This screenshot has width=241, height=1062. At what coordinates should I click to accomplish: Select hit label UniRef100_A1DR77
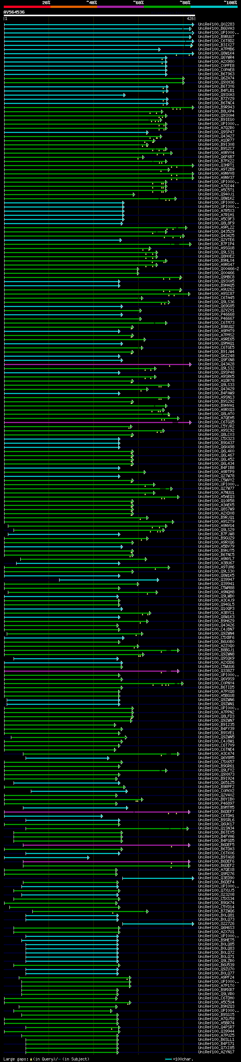tap(216, 140)
